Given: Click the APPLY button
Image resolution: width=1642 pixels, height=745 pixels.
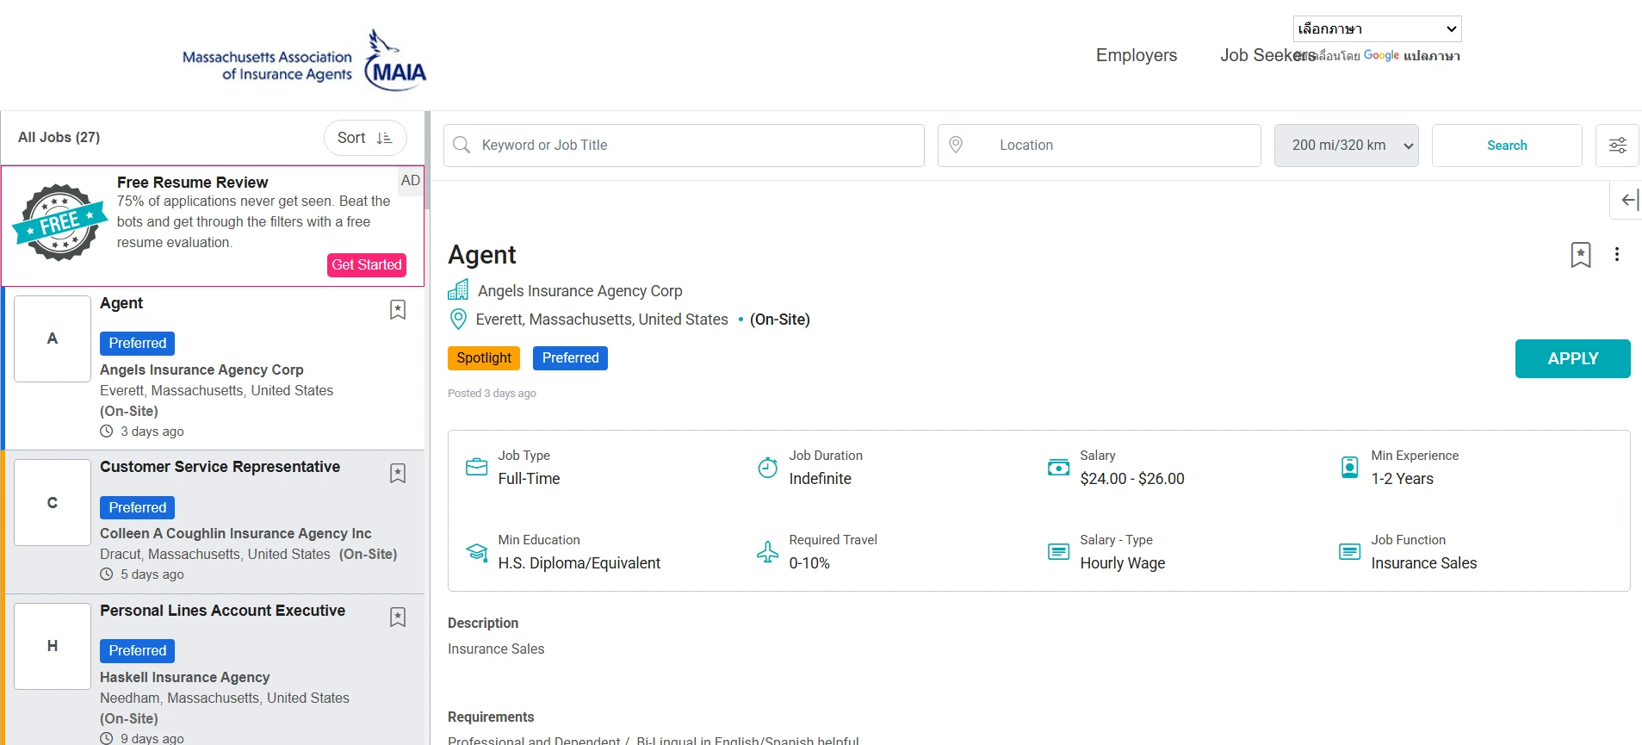Looking at the screenshot, I should pos(1572,358).
